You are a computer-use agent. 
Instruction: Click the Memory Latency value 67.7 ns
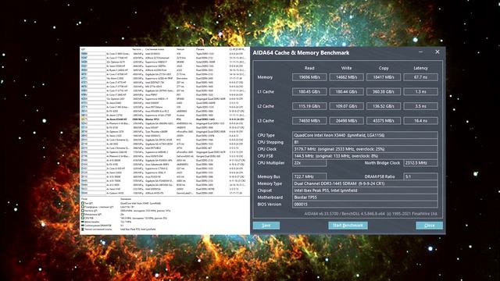tap(420, 77)
